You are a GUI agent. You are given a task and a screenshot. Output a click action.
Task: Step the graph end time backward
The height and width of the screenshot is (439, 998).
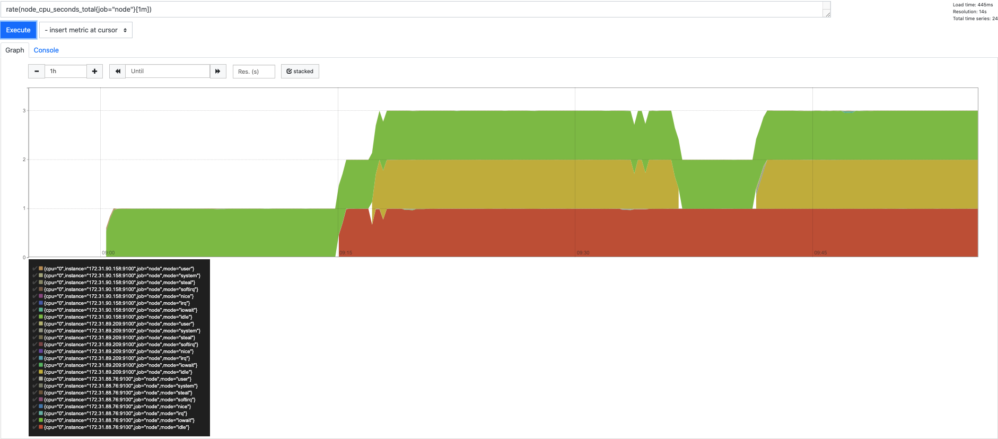click(118, 71)
